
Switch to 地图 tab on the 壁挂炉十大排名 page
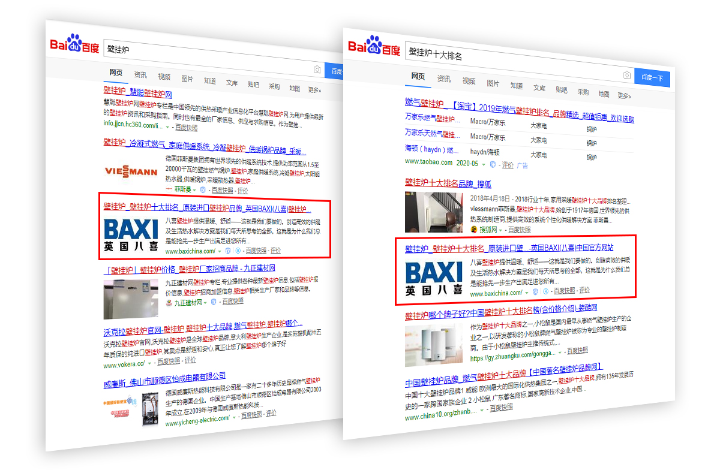pos(604,94)
